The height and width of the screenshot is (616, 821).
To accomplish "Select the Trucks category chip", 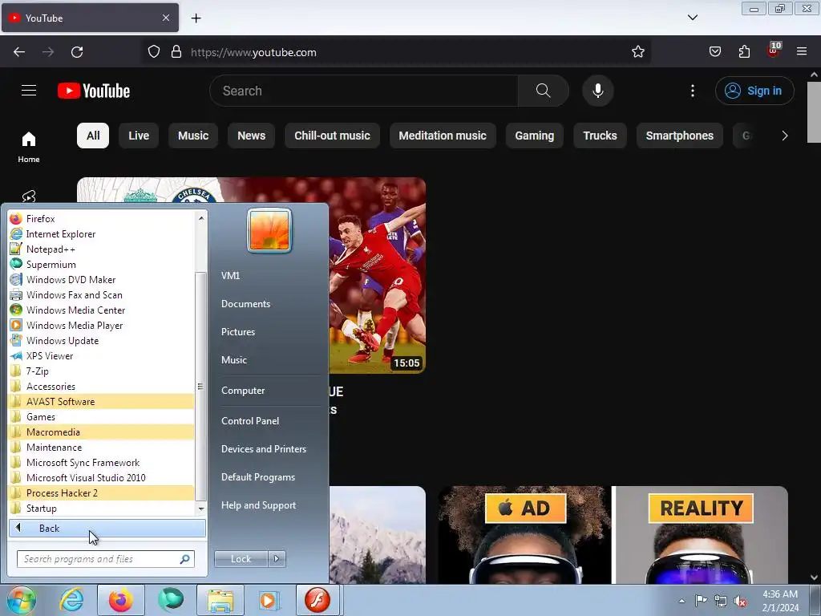I will [600, 136].
